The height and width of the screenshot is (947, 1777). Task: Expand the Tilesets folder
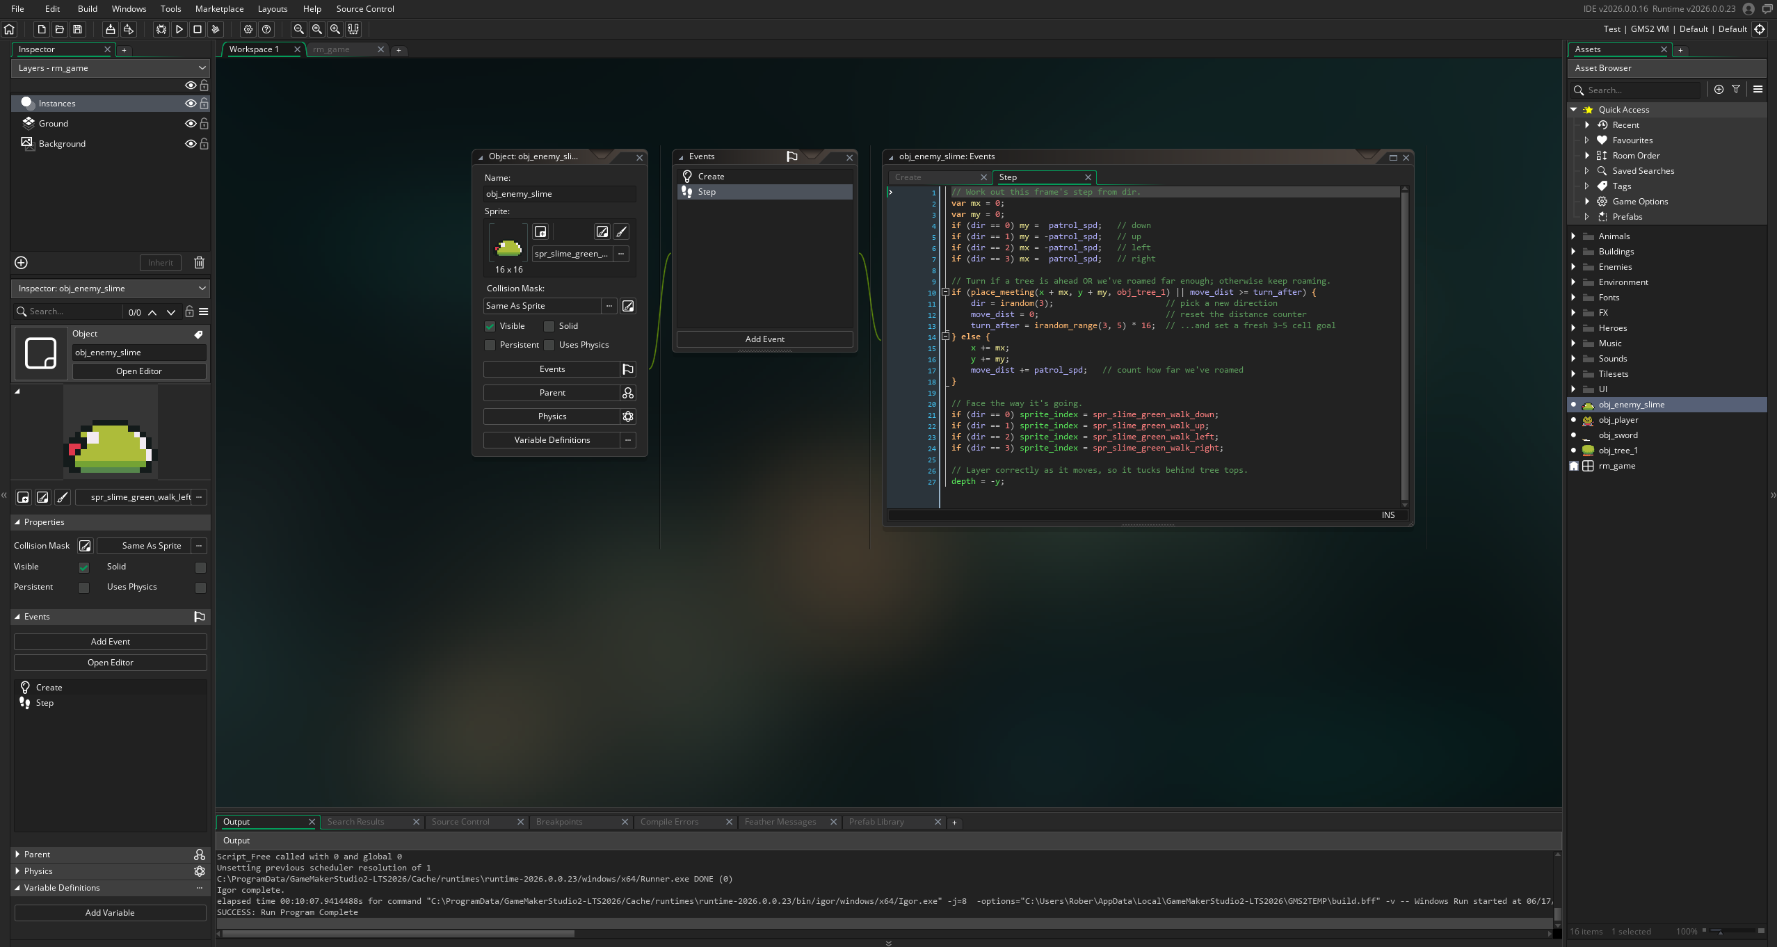point(1573,374)
